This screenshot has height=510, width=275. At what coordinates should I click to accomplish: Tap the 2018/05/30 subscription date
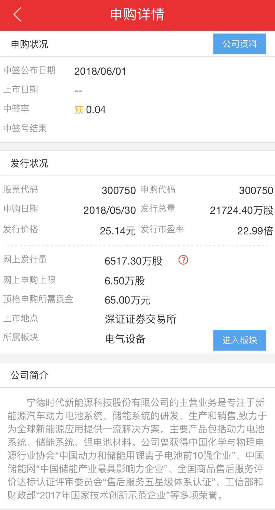[110, 210]
